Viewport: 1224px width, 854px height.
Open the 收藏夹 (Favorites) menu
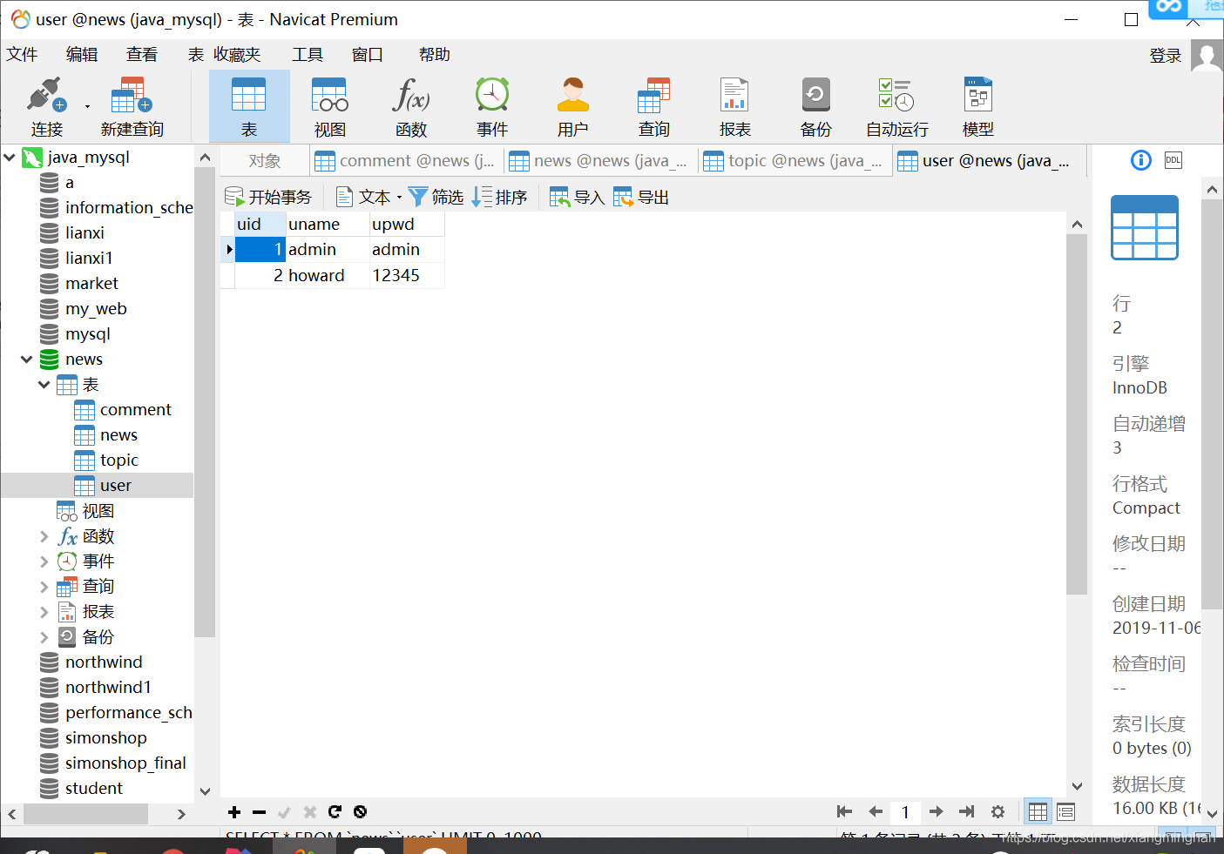tap(237, 55)
